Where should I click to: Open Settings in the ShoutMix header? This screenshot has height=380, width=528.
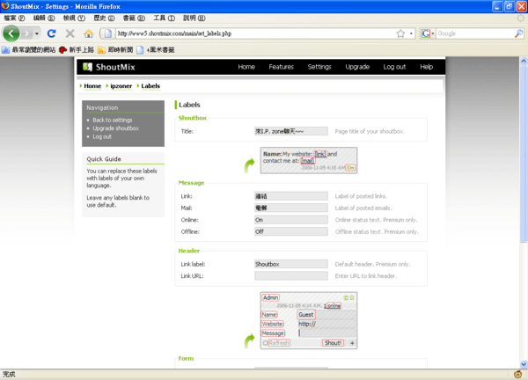319,67
